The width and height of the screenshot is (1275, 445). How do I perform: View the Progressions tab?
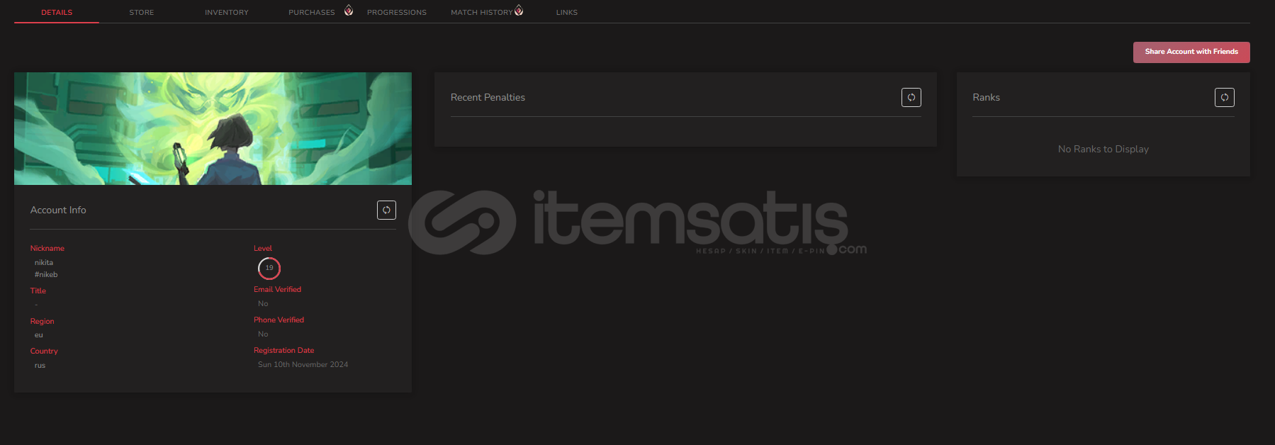(397, 12)
